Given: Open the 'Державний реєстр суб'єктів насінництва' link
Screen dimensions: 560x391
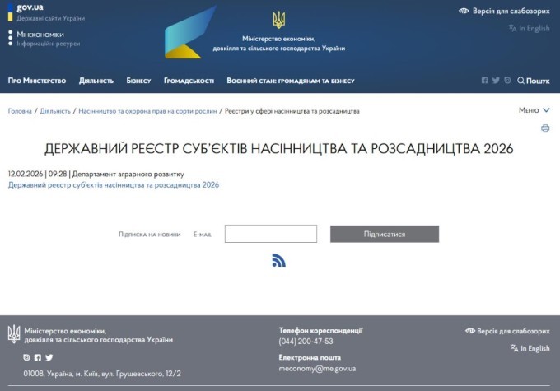Looking at the screenshot, I should click(114, 185).
